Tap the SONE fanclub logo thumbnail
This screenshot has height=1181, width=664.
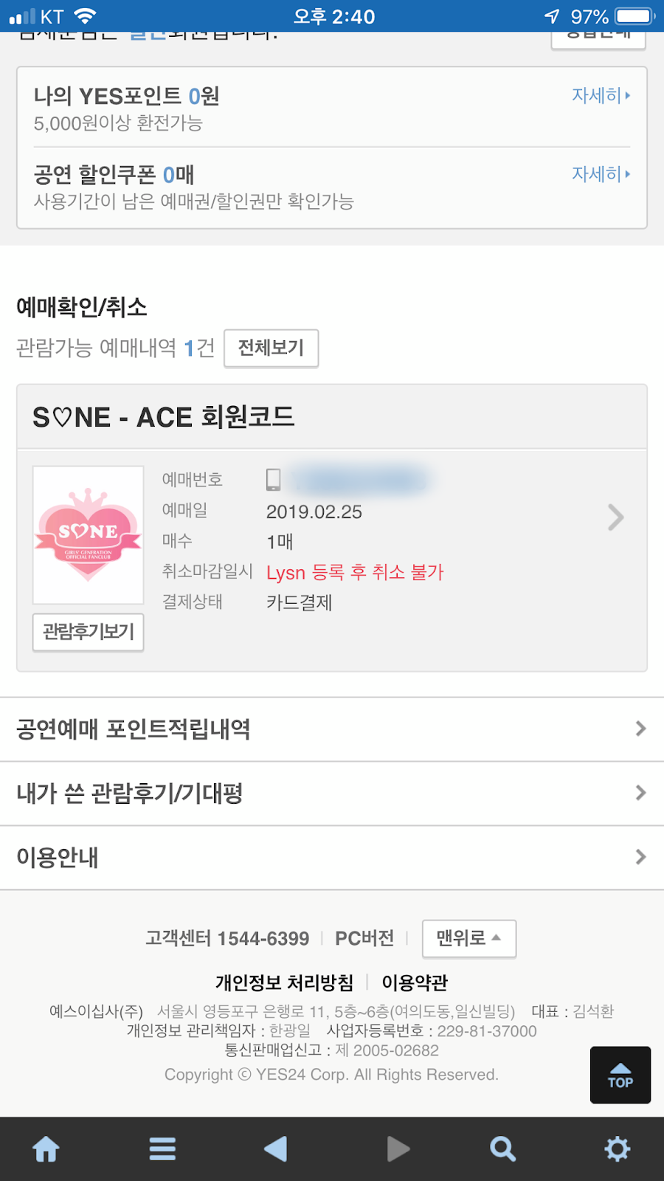click(88, 534)
